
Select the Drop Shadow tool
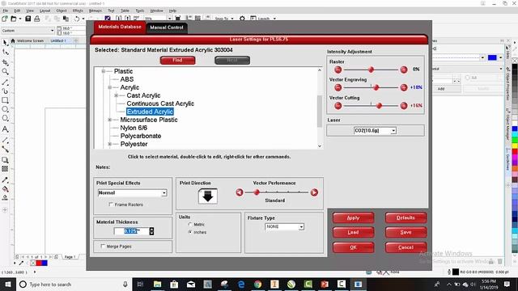(x=5, y=160)
